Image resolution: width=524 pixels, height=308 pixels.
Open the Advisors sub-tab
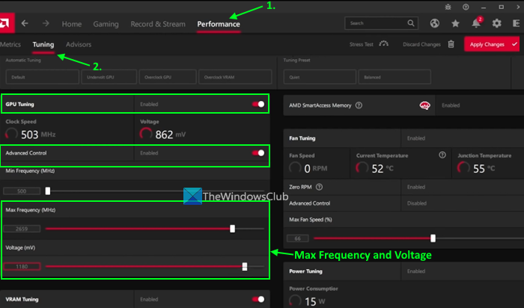pyautogui.click(x=79, y=45)
